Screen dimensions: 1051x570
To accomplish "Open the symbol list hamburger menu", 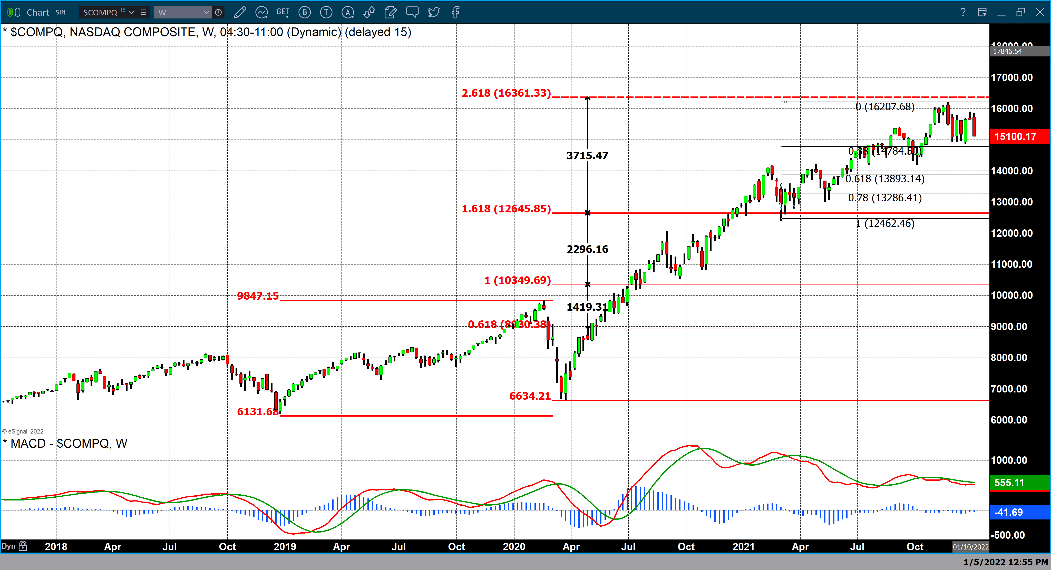I will 143,12.
